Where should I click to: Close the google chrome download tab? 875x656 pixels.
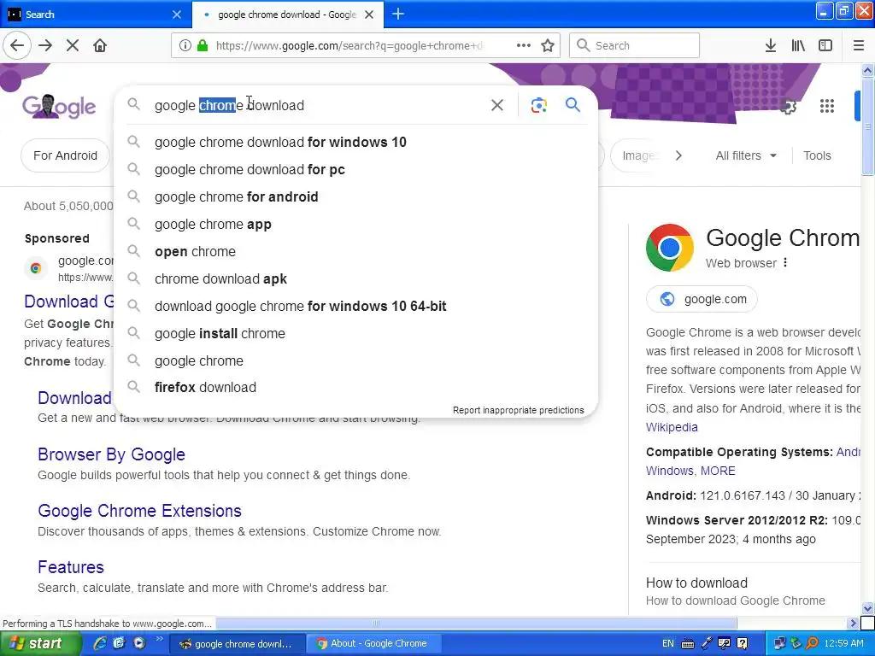(x=369, y=15)
